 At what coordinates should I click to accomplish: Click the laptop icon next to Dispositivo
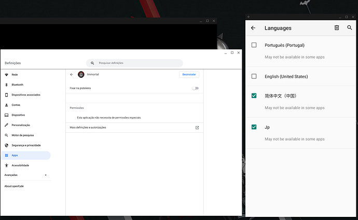[x=6, y=115]
